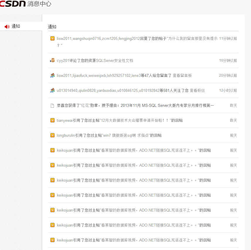Click the people icon on the 581人关注了您 row
The height and width of the screenshot is (250, 251).
pyautogui.click(x=52, y=90)
